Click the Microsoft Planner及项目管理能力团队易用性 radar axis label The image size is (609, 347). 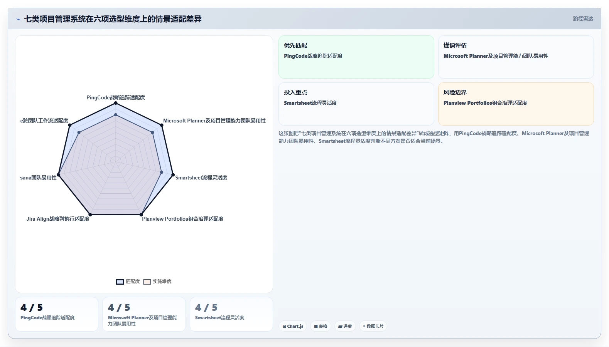click(x=214, y=121)
